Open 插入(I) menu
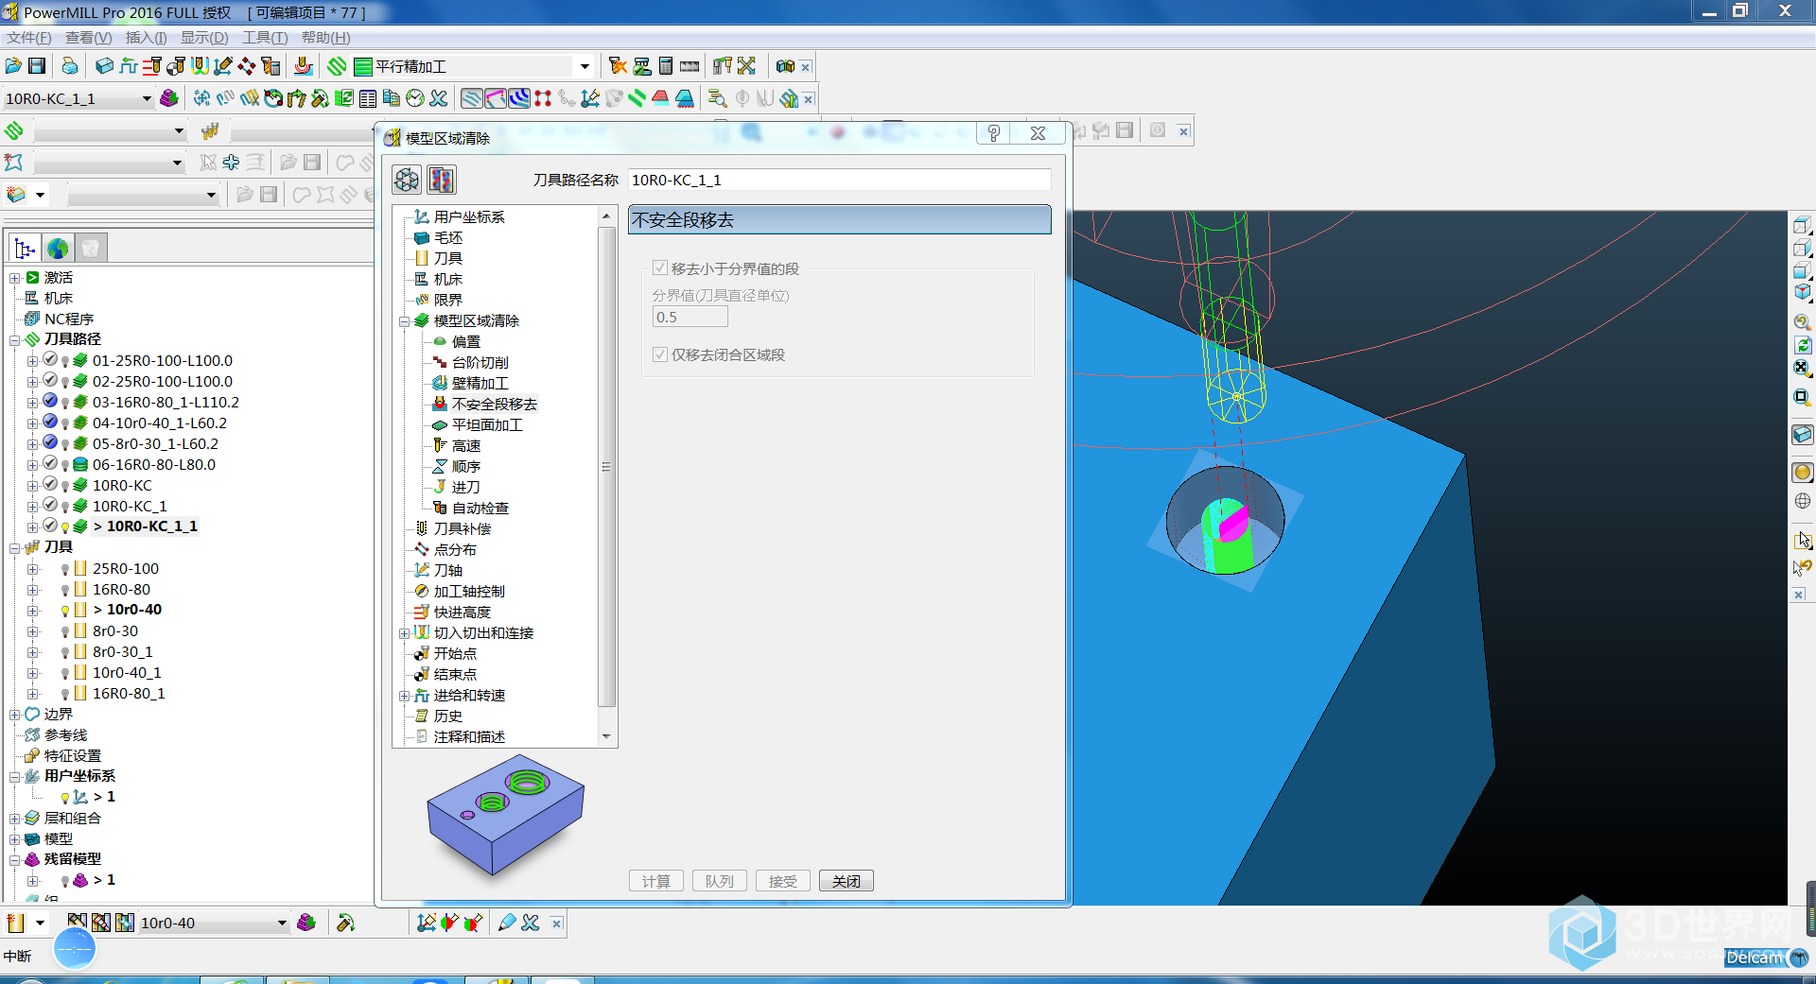 tap(147, 38)
